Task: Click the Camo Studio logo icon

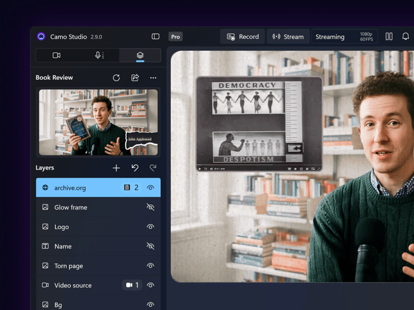Action: (41, 36)
